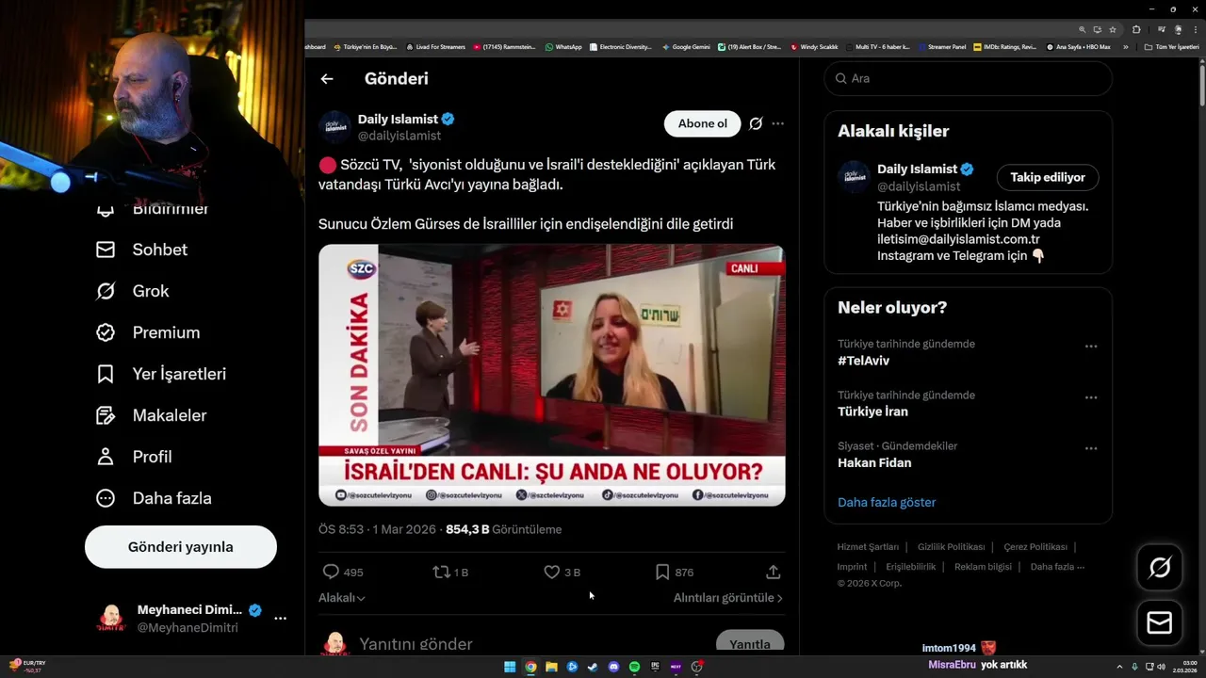Open account menu dots beside Meyhaneci Dimitri

pos(280,619)
